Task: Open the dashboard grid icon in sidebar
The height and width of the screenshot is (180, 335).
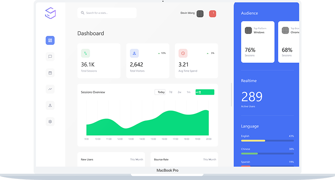Action: click(50, 40)
